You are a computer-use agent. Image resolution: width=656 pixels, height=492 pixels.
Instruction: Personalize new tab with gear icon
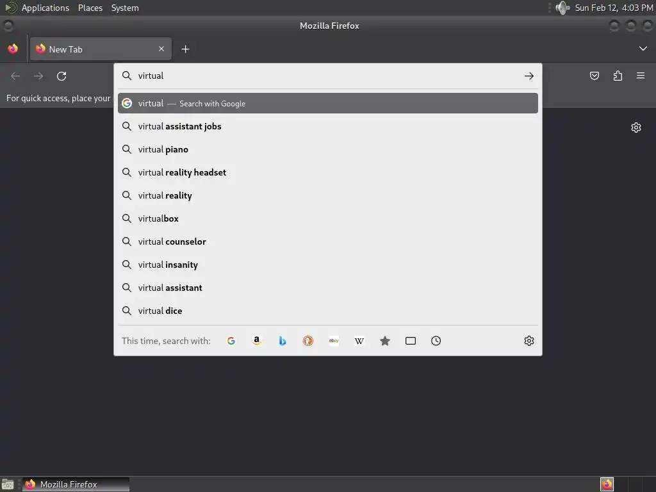pyautogui.click(x=636, y=127)
